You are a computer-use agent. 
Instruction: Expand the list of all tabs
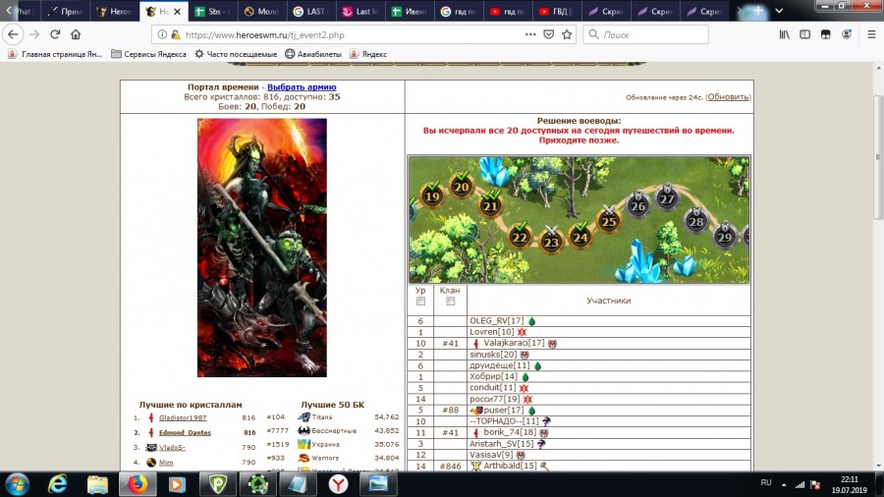[x=779, y=11]
